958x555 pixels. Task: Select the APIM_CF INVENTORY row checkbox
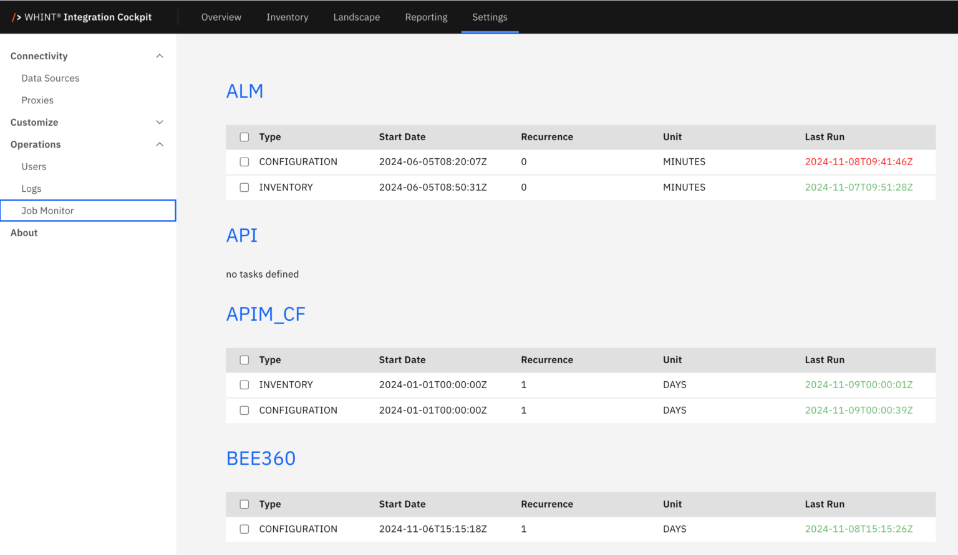point(244,385)
